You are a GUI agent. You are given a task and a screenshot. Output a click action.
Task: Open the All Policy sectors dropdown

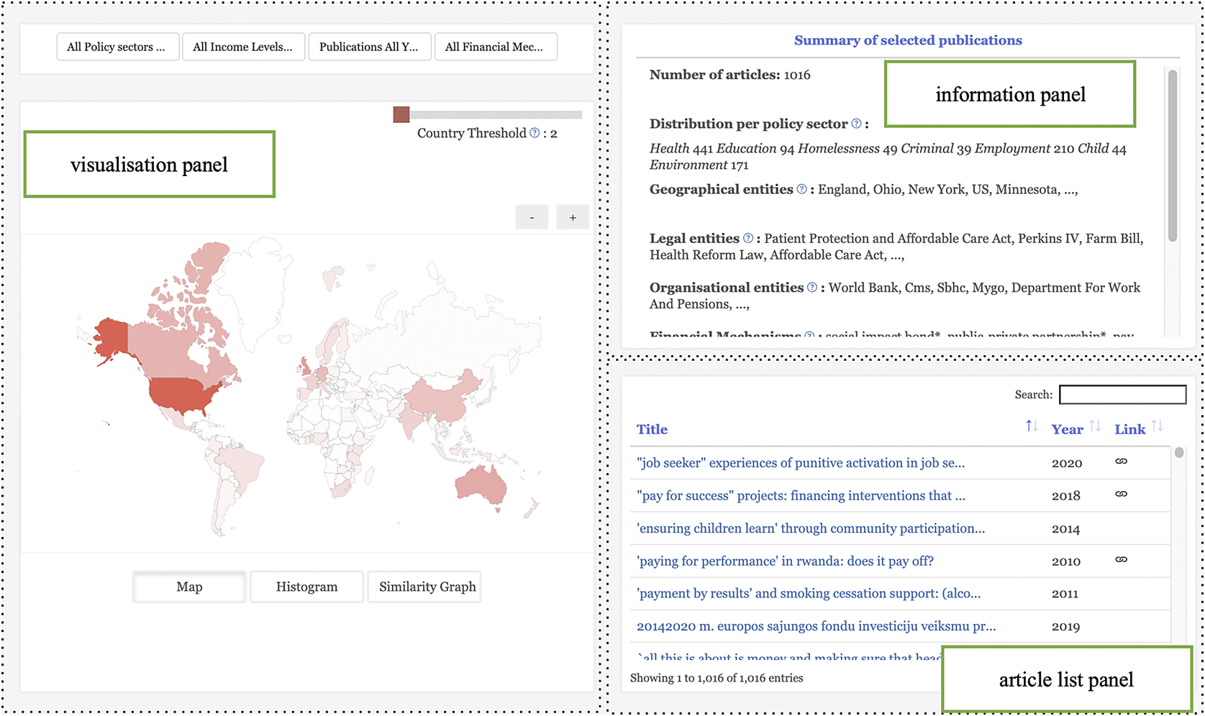117,47
